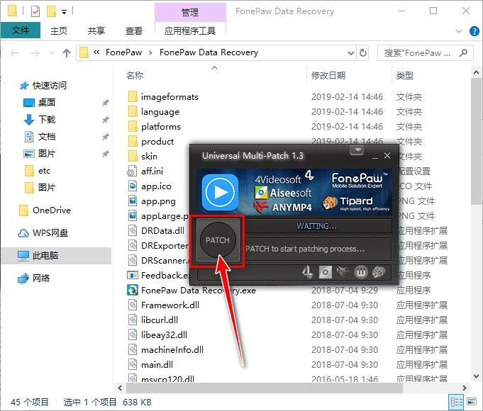Image resolution: width=483 pixels, height=411 pixels.
Task: Select the aff.ini file icon
Action: (133, 171)
